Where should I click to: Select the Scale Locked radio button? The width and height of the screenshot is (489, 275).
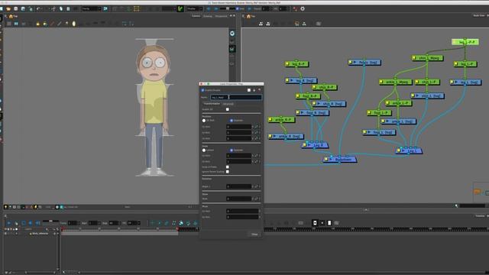[204, 150]
